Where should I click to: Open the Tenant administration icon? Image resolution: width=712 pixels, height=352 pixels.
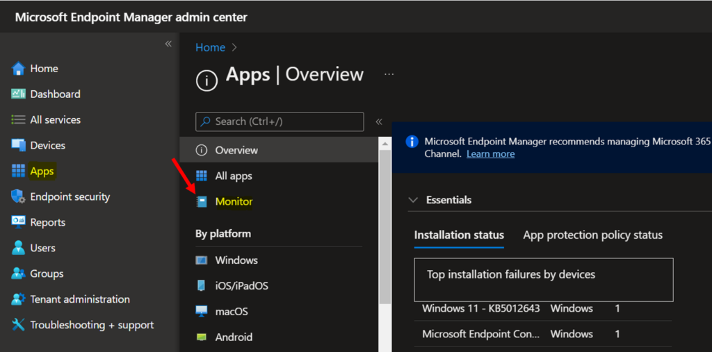click(18, 299)
